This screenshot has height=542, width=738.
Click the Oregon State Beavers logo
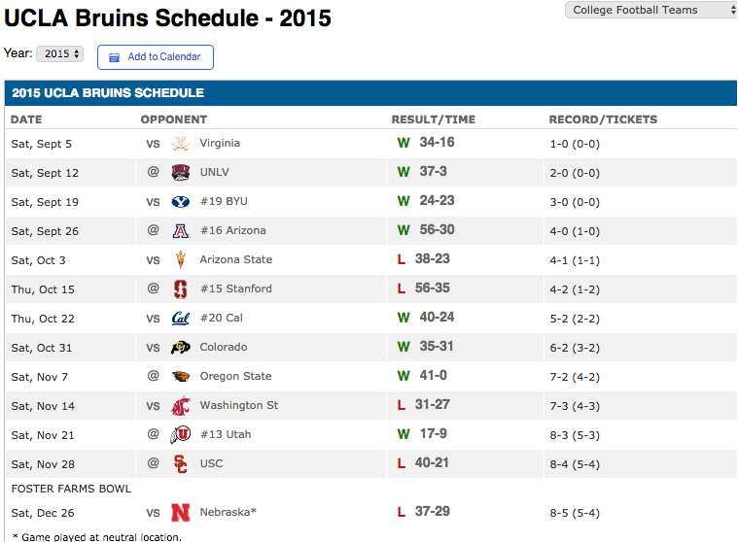[180, 377]
